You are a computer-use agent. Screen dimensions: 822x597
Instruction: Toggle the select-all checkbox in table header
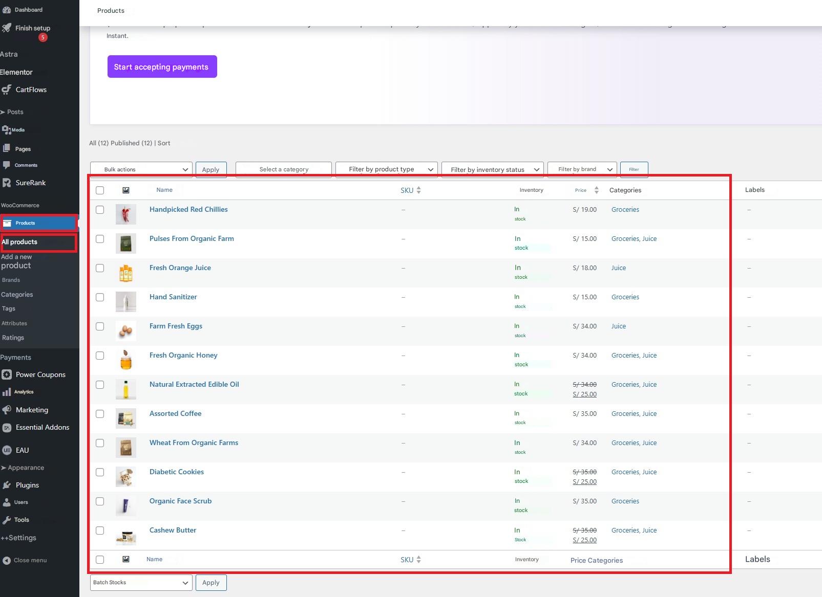coord(100,190)
